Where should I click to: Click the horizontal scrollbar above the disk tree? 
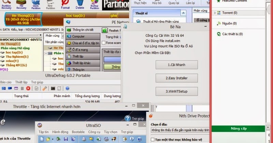click(x=19, y=35)
